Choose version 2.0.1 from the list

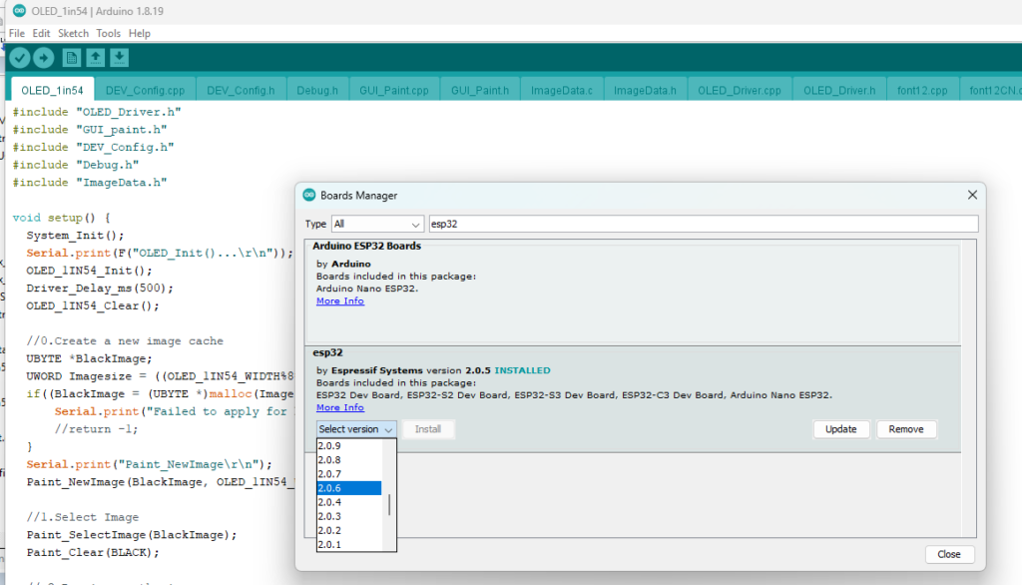tap(348, 544)
